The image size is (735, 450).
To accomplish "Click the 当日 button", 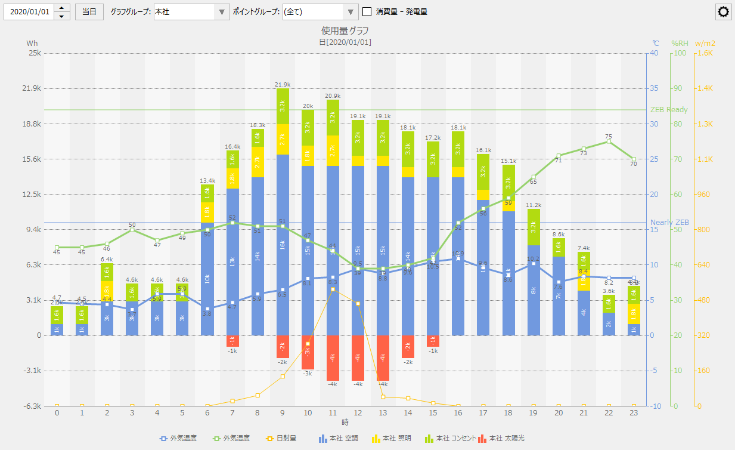I will (x=89, y=12).
